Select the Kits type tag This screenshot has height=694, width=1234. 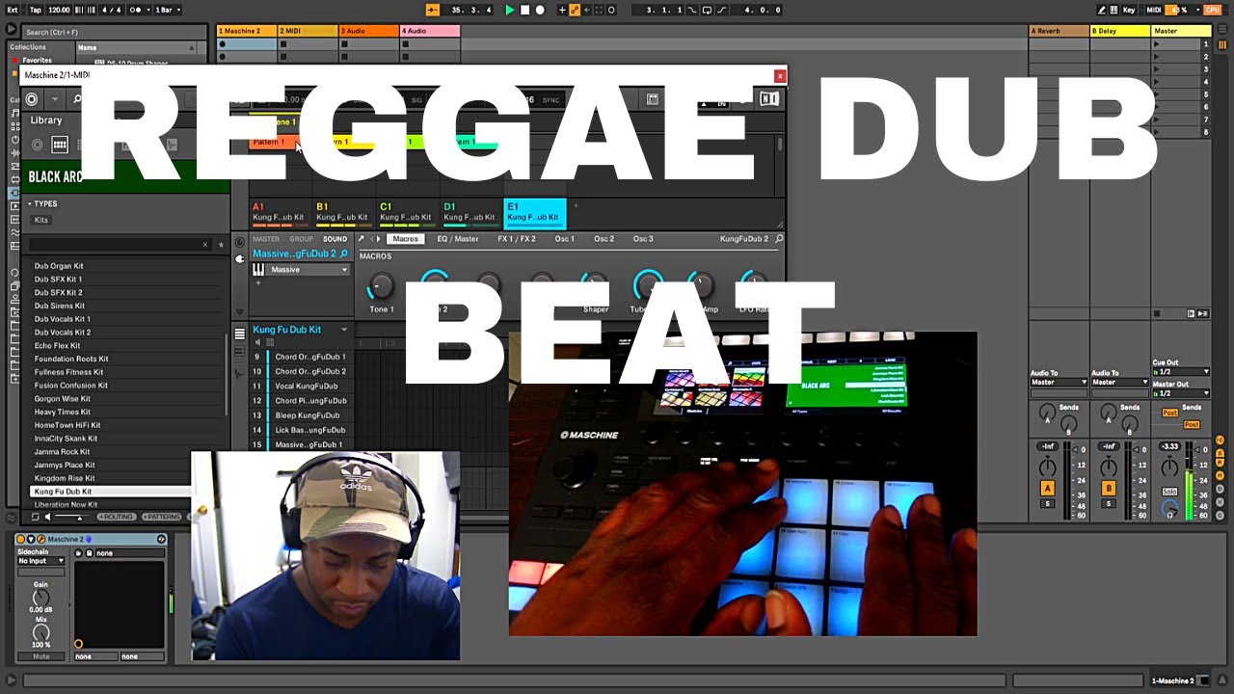(41, 220)
